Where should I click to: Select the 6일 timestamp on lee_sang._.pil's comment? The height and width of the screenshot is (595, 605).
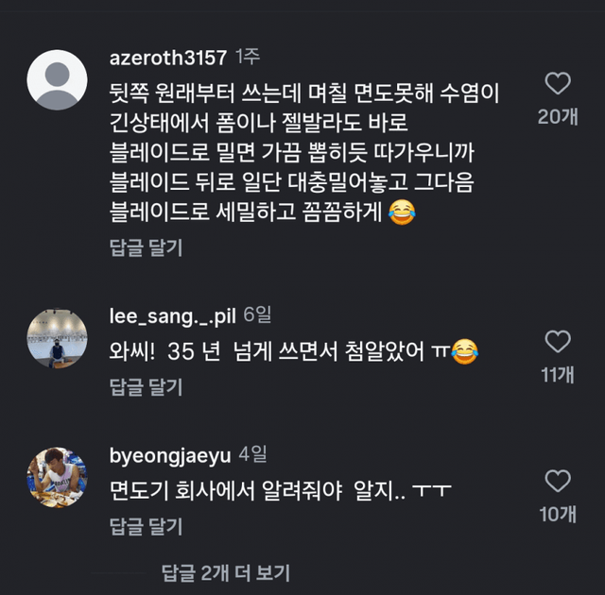(257, 315)
